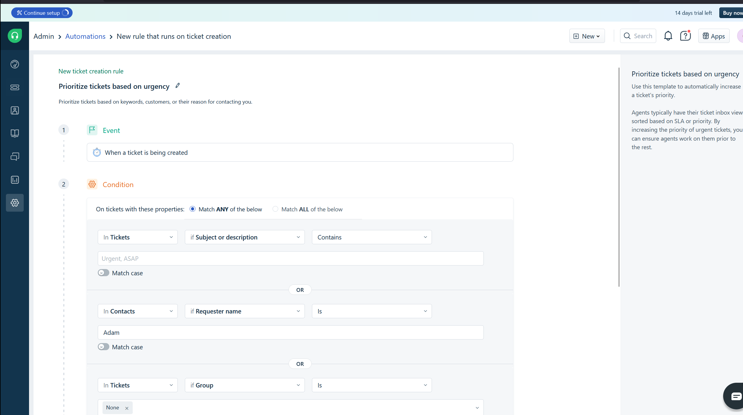The height and width of the screenshot is (415, 743).
Task: Remove the None group tag
Action: [x=127, y=408]
